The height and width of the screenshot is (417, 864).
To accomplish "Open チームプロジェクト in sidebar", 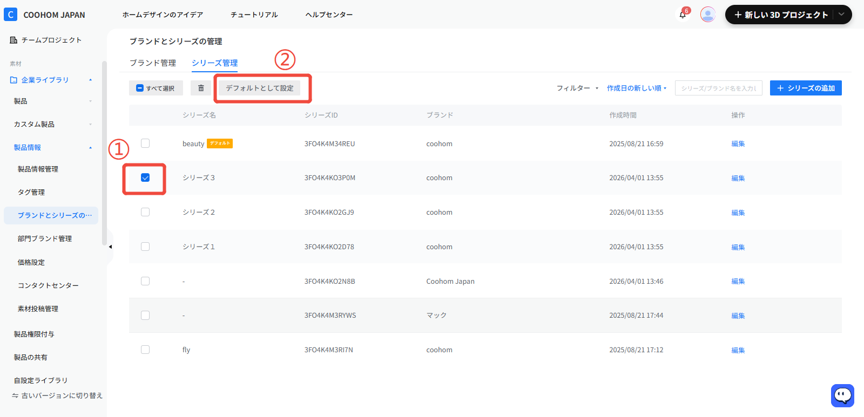I will click(51, 40).
